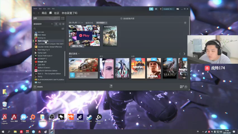Viewport: 238px width, 134px height.
Task: Open the 你也寂寞了吗 profile tab
Action: (x=70, y=13)
